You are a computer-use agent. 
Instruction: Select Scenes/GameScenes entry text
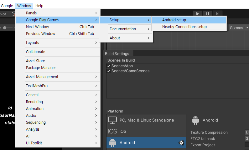(x=130, y=71)
